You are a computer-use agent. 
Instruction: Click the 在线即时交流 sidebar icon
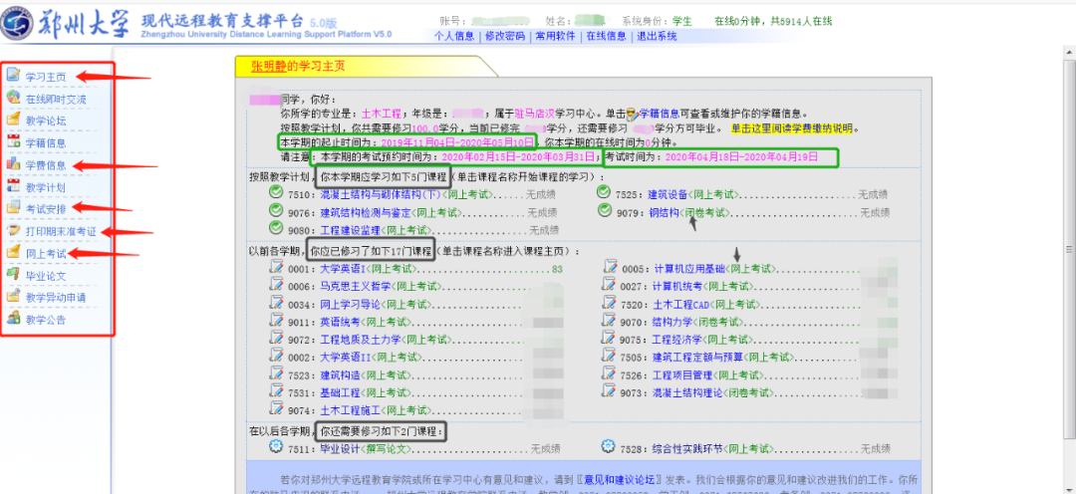tap(13, 98)
